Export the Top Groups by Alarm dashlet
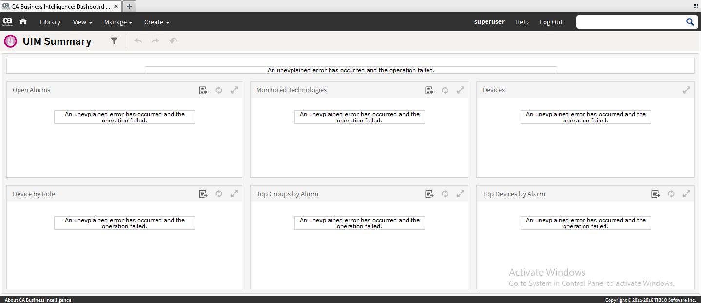701x303 pixels. [429, 194]
